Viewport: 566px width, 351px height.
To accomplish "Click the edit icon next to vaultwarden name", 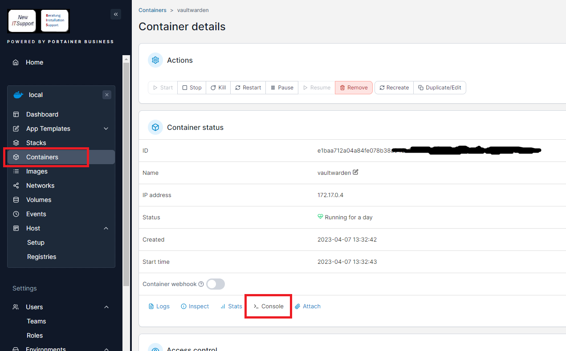I will pyautogui.click(x=355, y=172).
